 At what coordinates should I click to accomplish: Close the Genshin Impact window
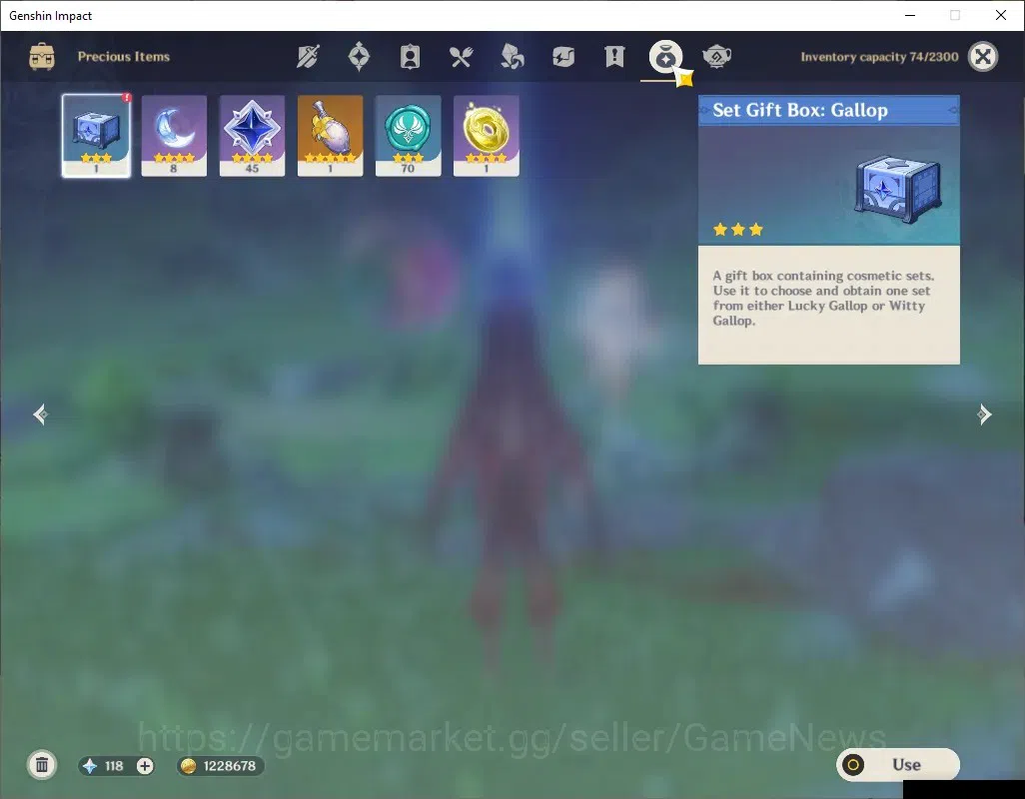pyautogui.click(x=1000, y=15)
